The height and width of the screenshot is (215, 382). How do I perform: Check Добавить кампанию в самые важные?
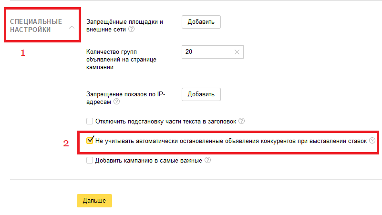click(x=90, y=160)
